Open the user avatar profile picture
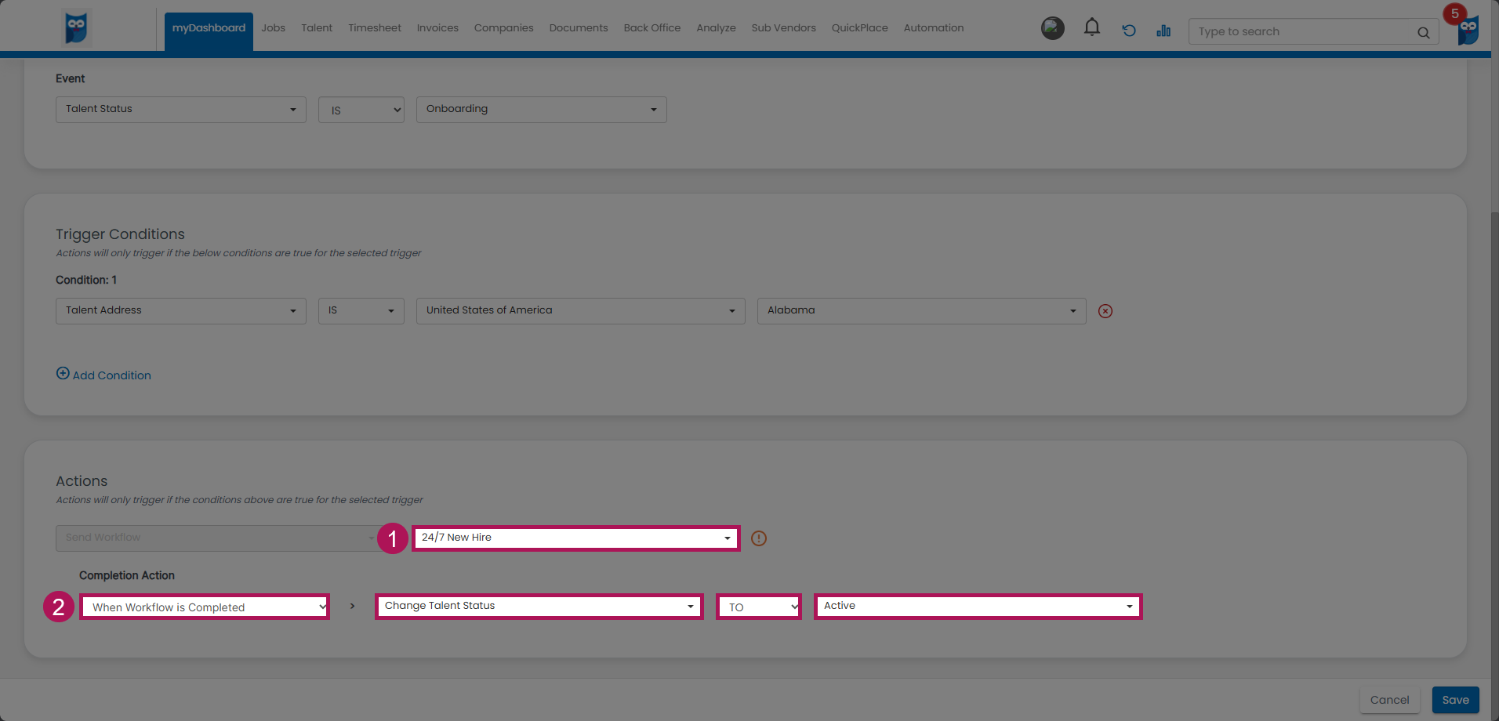The image size is (1499, 721). [x=1052, y=29]
